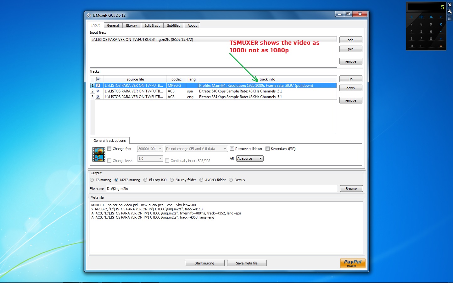This screenshot has width=453, height=283.
Task: Uncheck the English AC3 track checkbox
Action: pos(98,97)
